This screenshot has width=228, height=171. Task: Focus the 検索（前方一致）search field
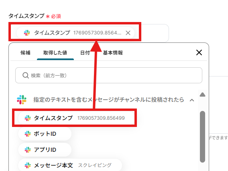coord(109,75)
